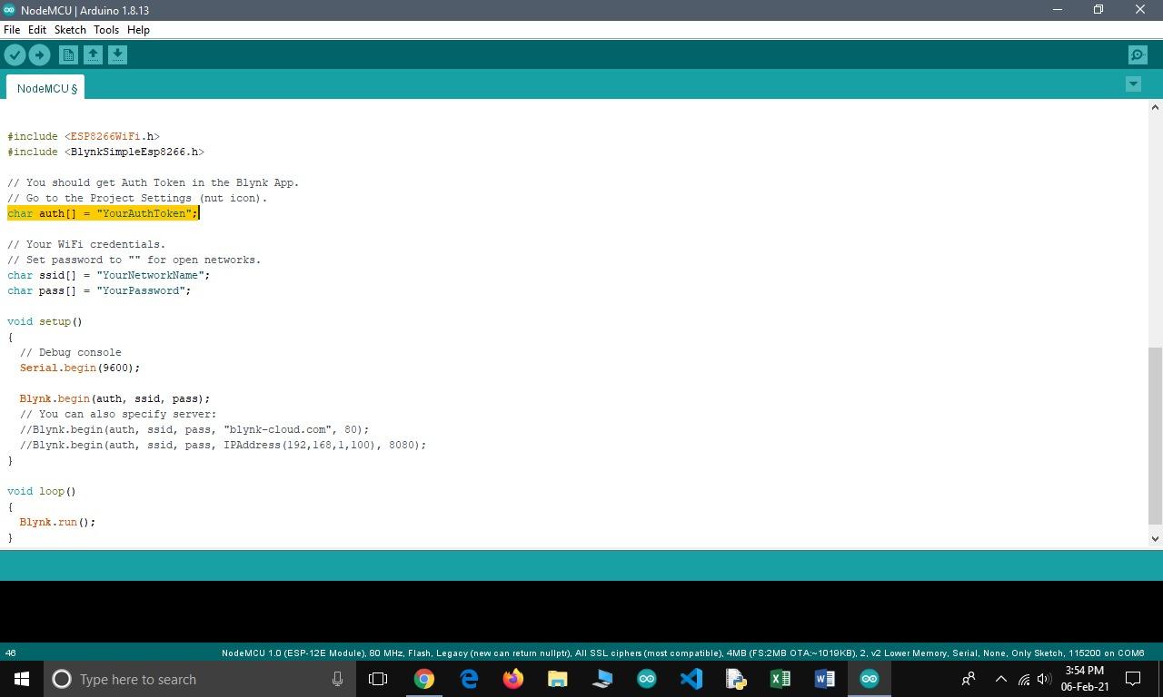1163x697 pixels.
Task: Click the "// Your WiFi credentials." comment
Action: (86, 244)
